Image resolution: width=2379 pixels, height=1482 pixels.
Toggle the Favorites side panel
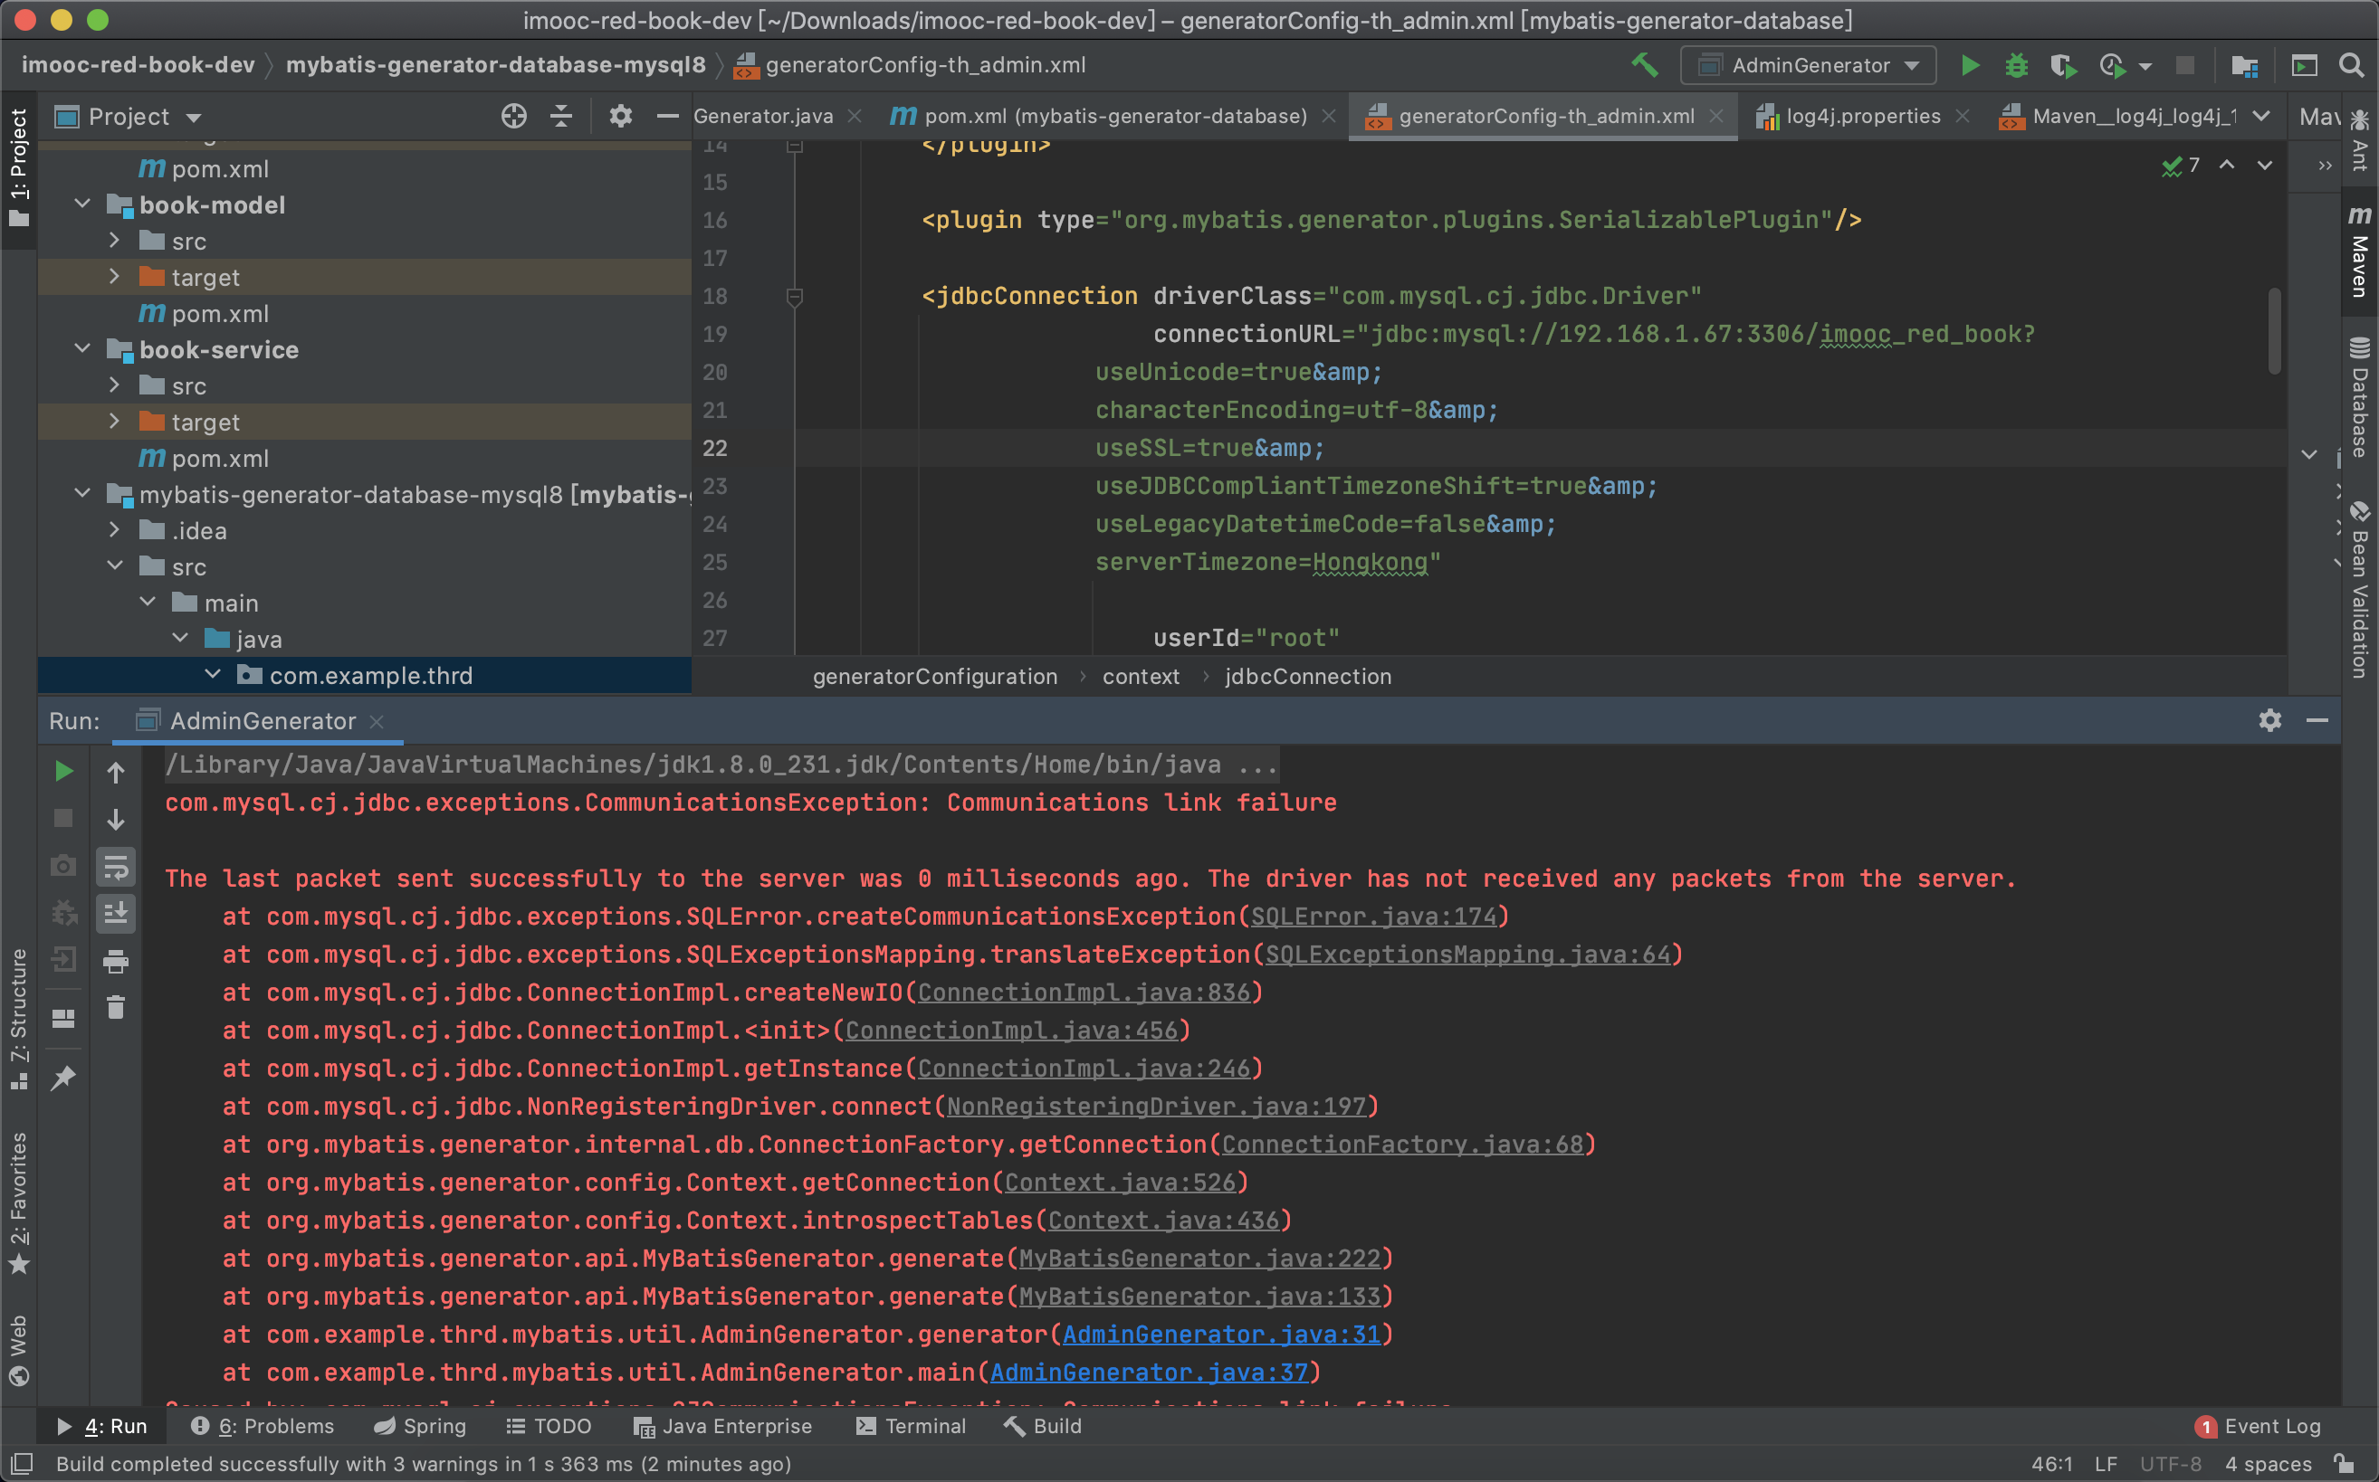19,1203
